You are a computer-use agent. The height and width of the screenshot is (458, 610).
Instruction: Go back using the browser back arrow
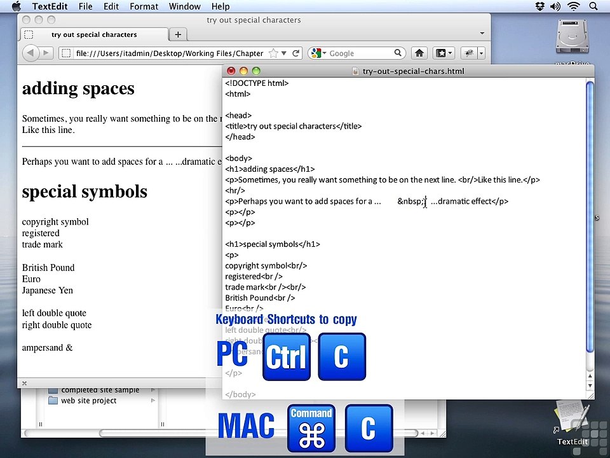tap(30, 53)
